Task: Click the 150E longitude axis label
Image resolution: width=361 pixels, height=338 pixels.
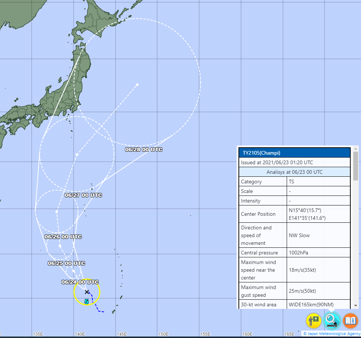Action: 163,334
